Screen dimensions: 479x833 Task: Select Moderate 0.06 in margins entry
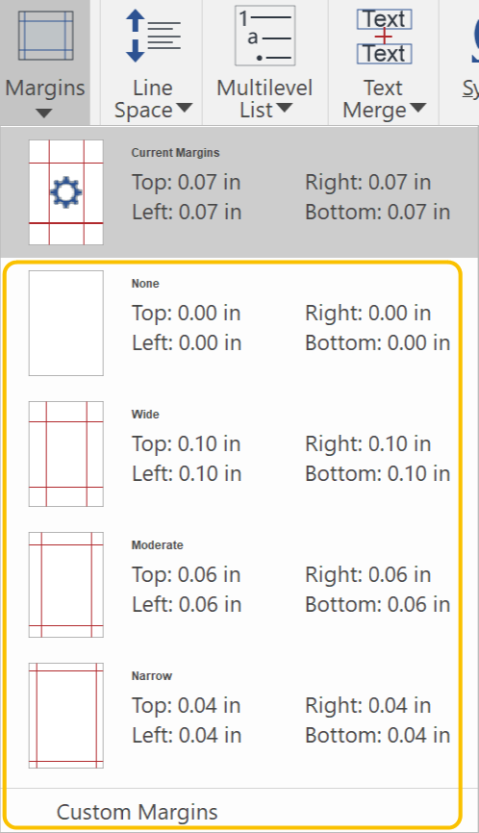click(232, 585)
